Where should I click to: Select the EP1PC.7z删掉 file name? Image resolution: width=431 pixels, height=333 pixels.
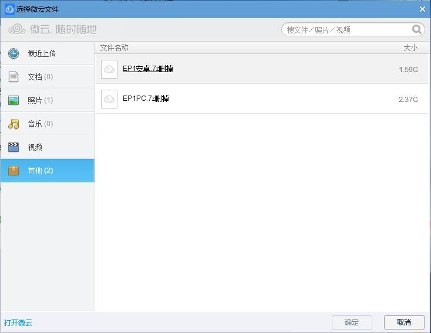(x=146, y=98)
